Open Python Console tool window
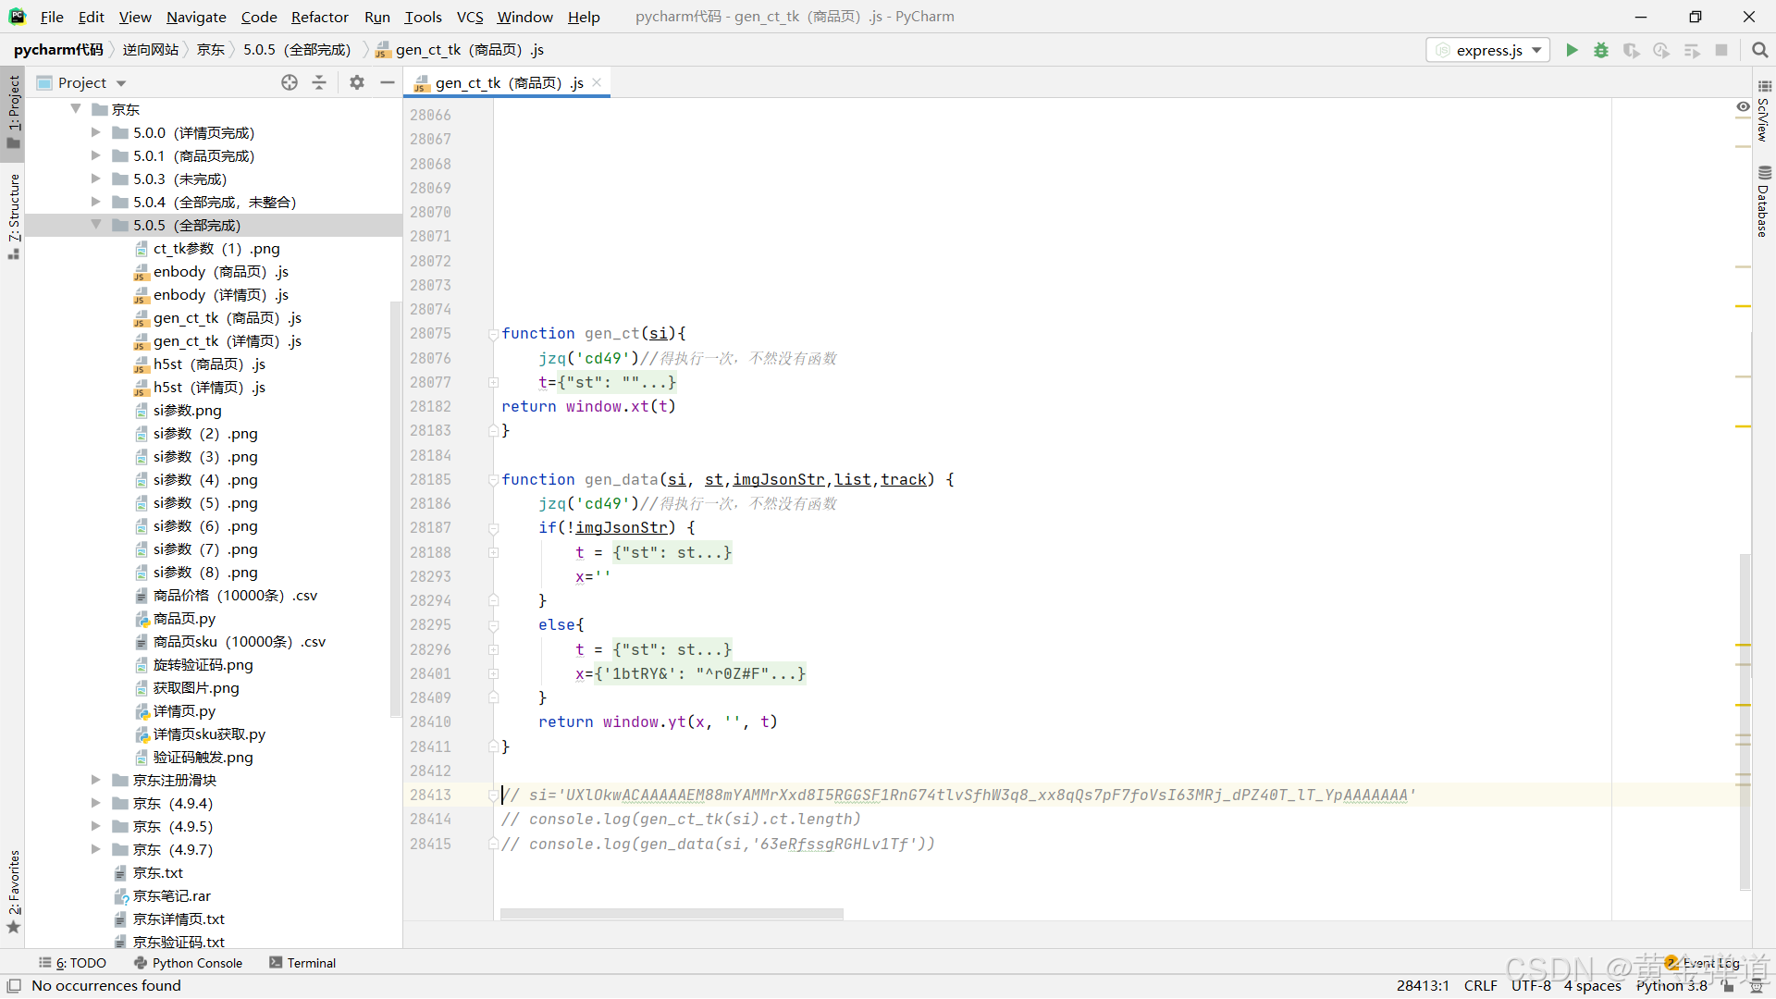Image resolution: width=1776 pixels, height=999 pixels. (189, 963)
